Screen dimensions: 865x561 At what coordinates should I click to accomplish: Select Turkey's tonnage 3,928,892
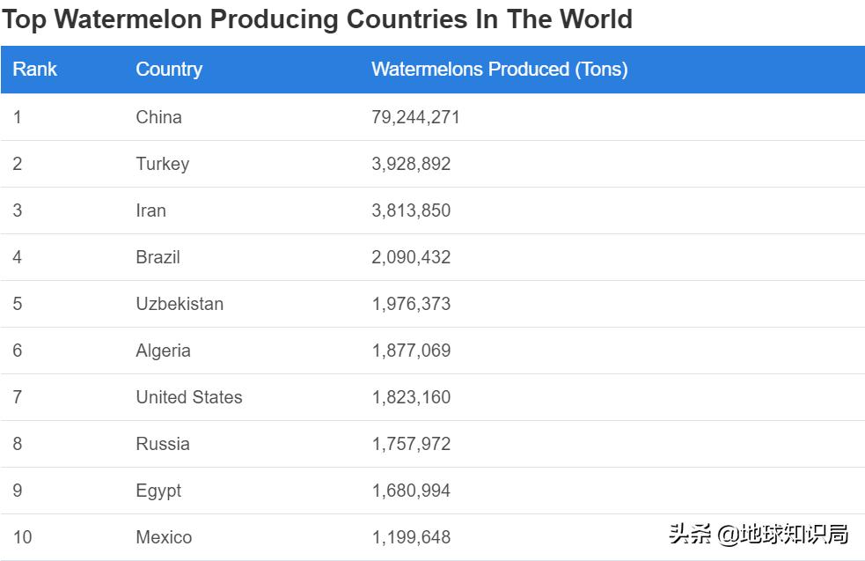point(411,164)
